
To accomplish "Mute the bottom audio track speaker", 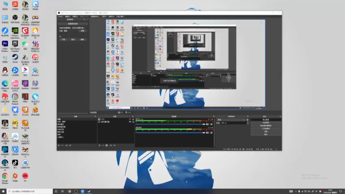I will [207, 133].
